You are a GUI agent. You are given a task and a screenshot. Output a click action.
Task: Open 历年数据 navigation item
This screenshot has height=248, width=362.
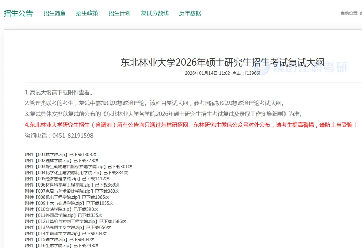click(x=190, y=13)
